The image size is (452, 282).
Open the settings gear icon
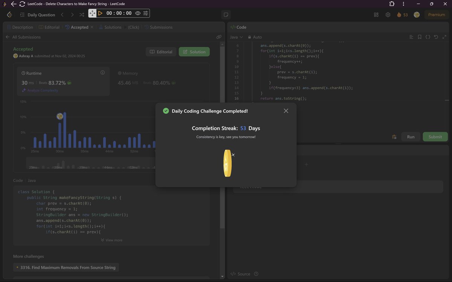click(388, 15)
